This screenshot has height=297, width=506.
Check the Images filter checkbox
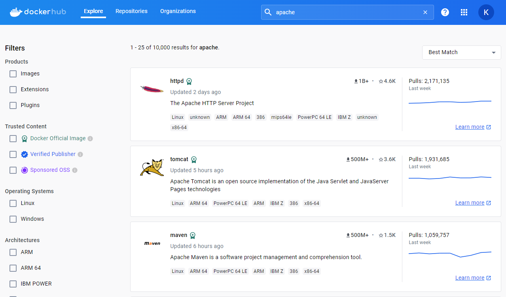tap(13, 74)
